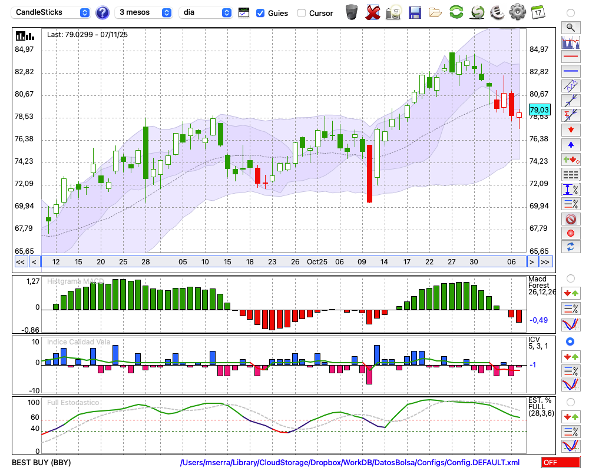Open the CandleSticks chart type dropdown
The width and height of the screenshot is (589, 471).
51,12
